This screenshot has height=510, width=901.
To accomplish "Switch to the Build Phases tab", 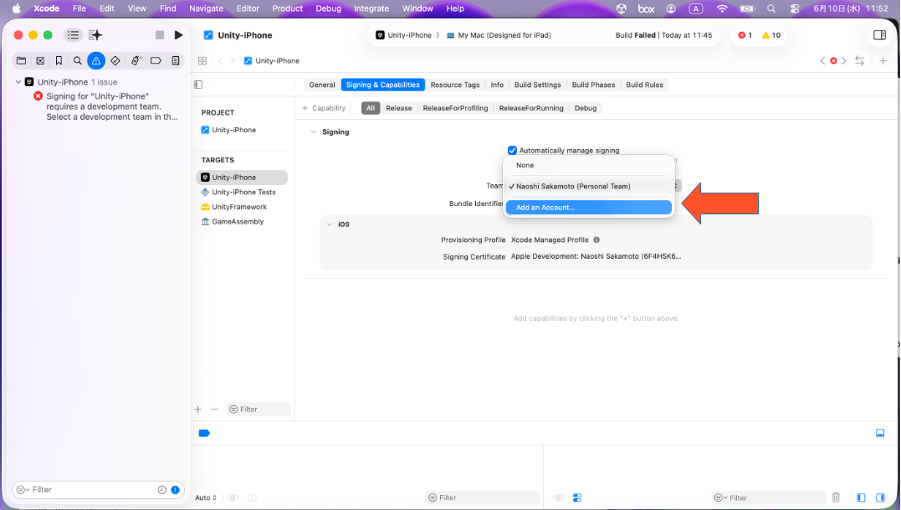I will click(x=593, y=85).
